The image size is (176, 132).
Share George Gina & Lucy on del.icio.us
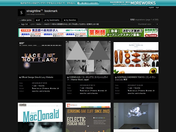(37, 88)
